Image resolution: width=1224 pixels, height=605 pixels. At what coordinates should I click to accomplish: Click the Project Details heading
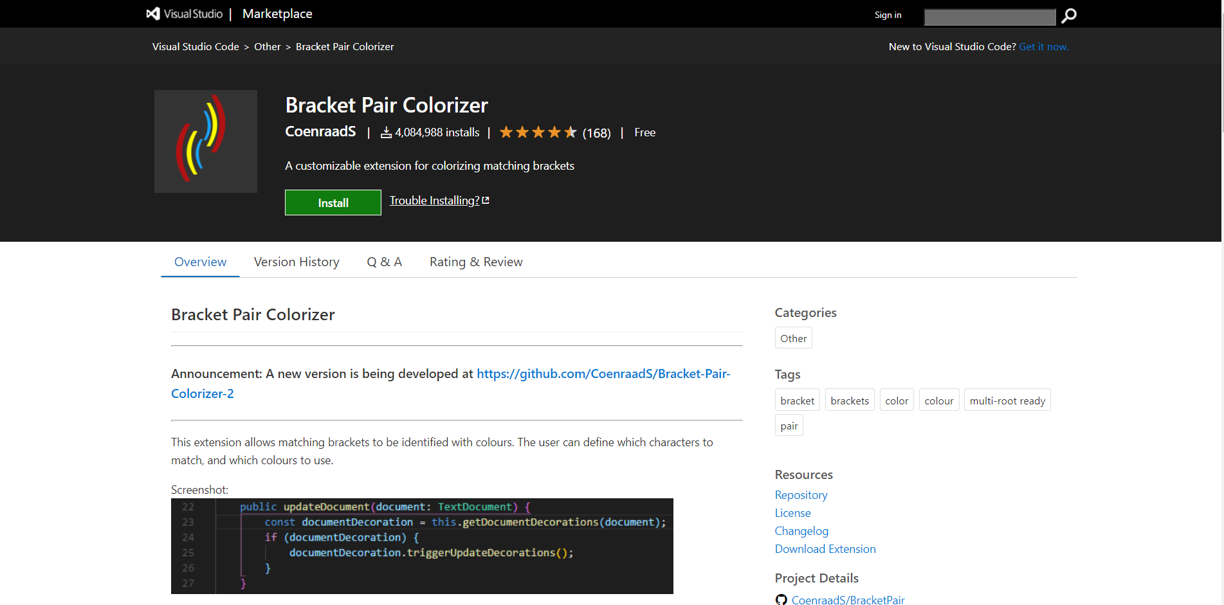tap(816, 578)
